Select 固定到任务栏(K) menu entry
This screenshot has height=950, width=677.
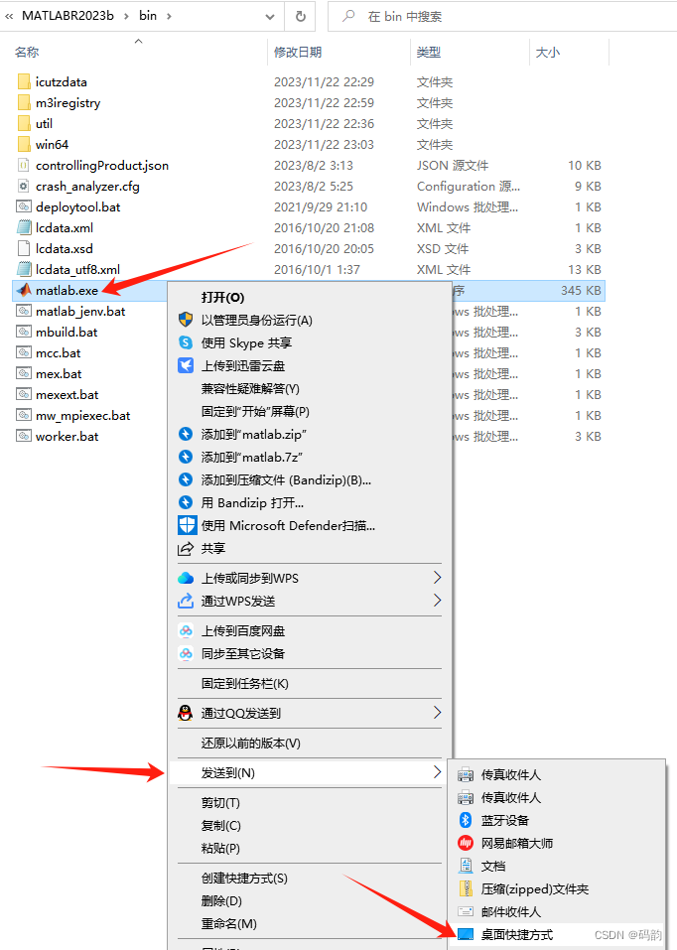(x=245, y=683)
